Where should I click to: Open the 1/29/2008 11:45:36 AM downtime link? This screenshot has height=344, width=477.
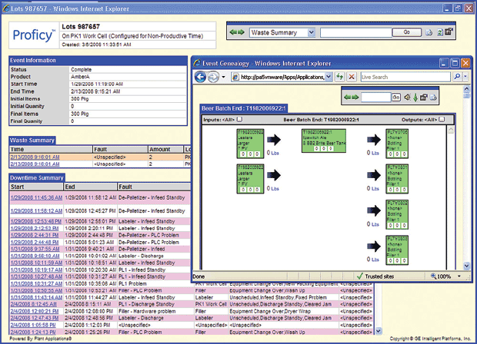tap(36, 197)
